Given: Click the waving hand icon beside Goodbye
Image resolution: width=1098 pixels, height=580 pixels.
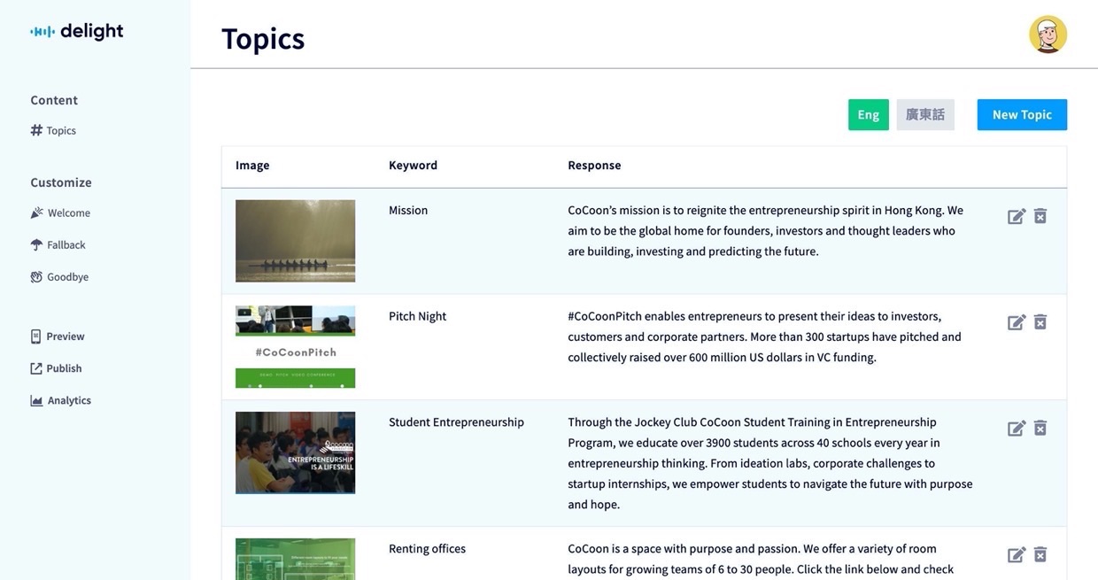Looking at the screenshot, I should tap(36, 276).
